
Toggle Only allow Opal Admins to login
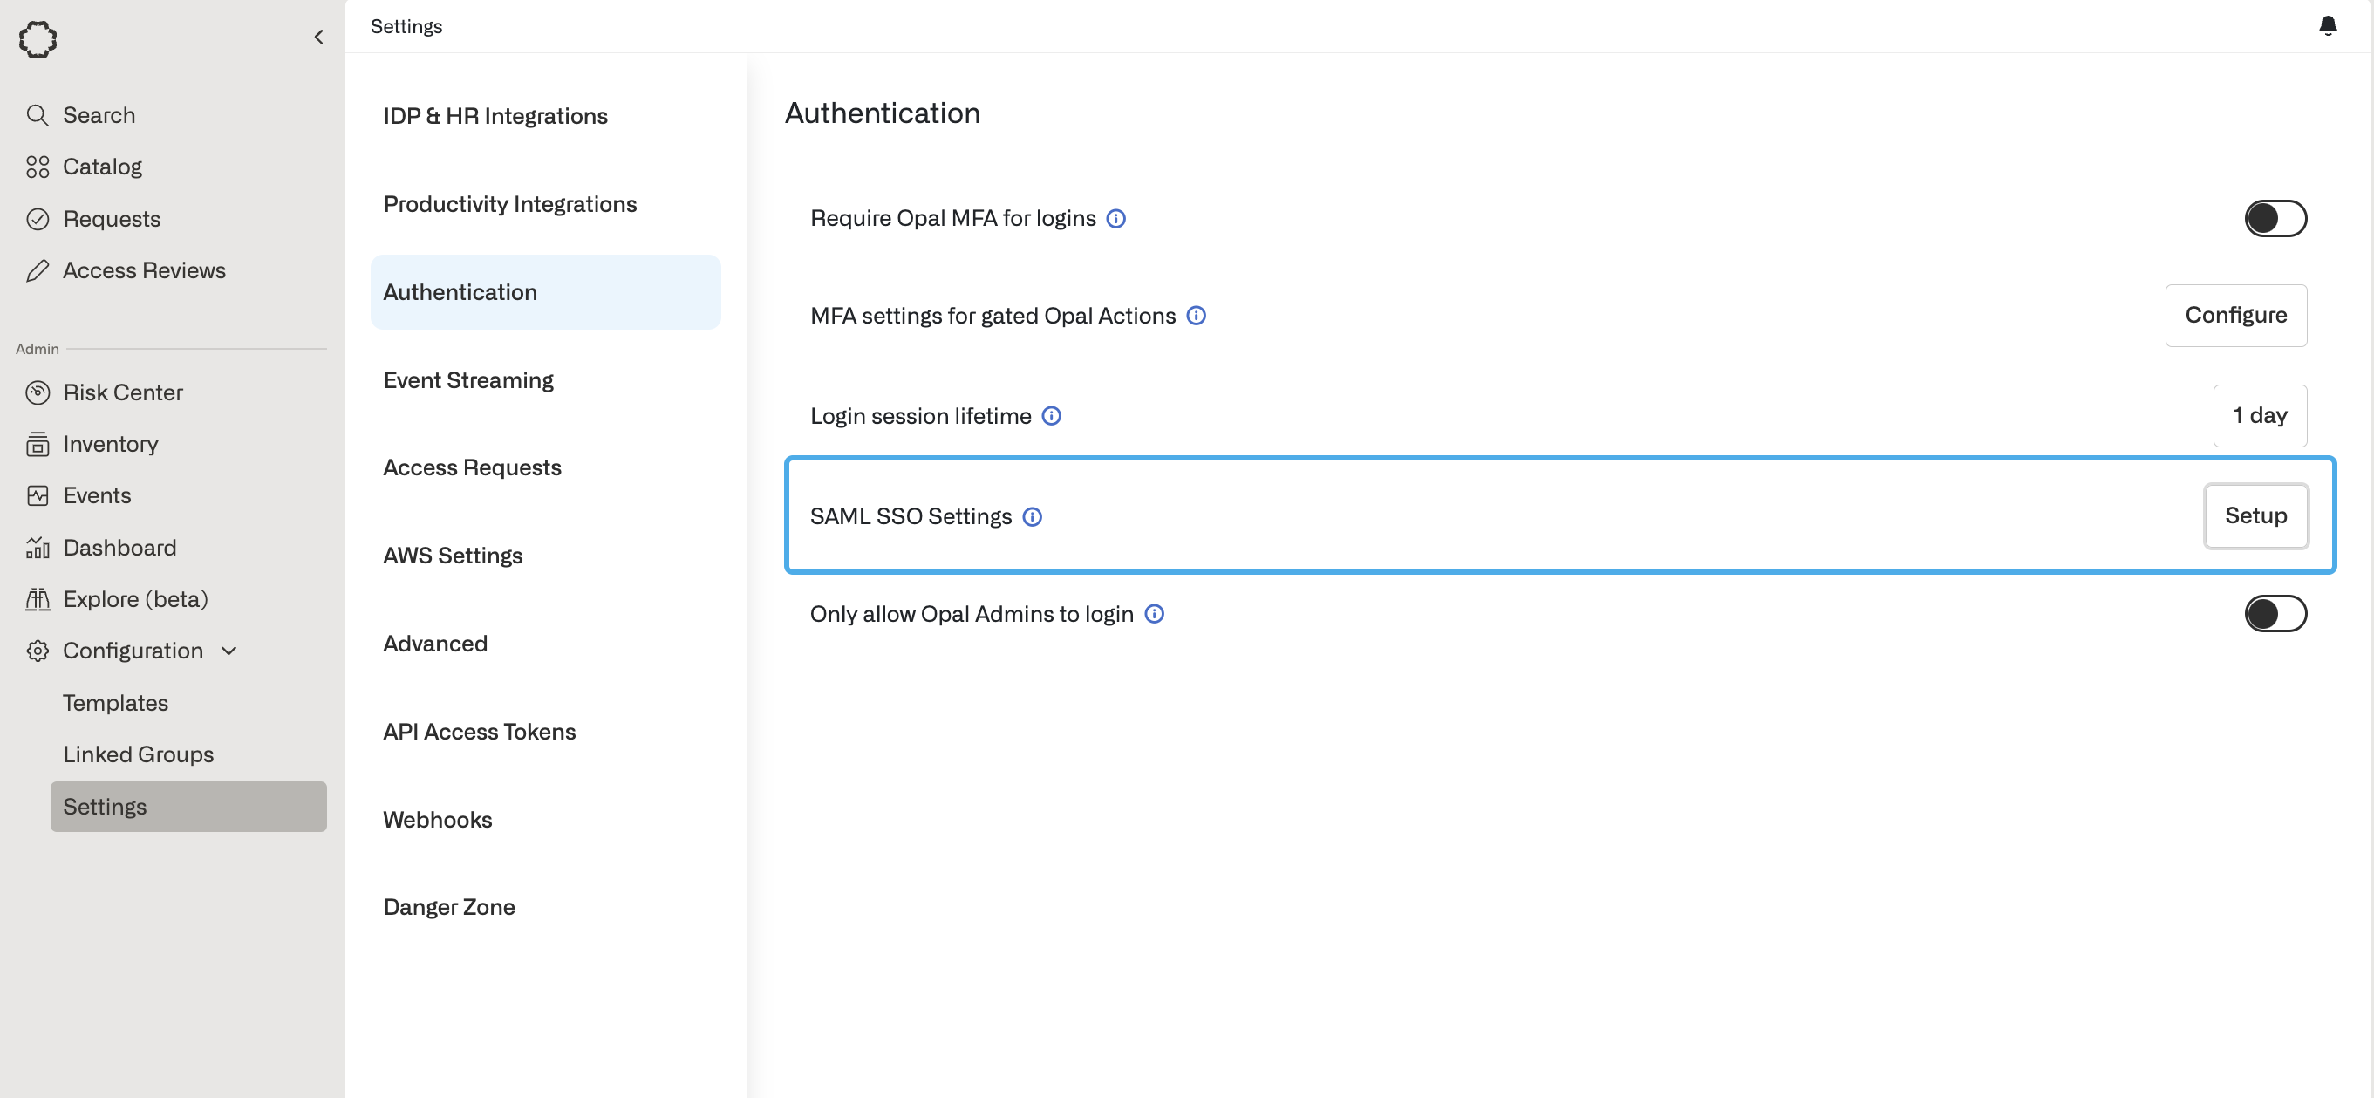coord(2275,614)
